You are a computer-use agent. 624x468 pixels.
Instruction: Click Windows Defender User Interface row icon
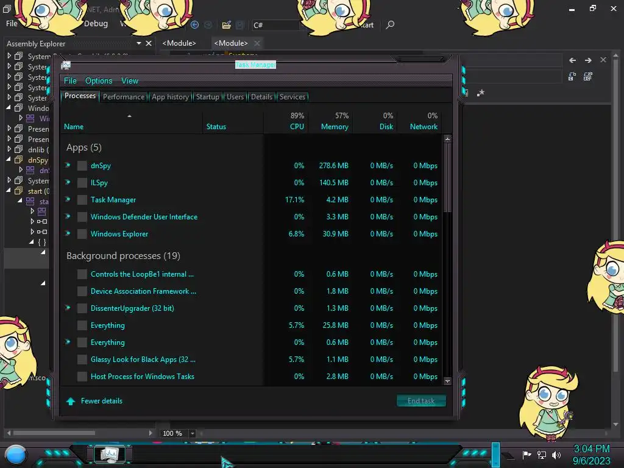(x=82, y=217)
